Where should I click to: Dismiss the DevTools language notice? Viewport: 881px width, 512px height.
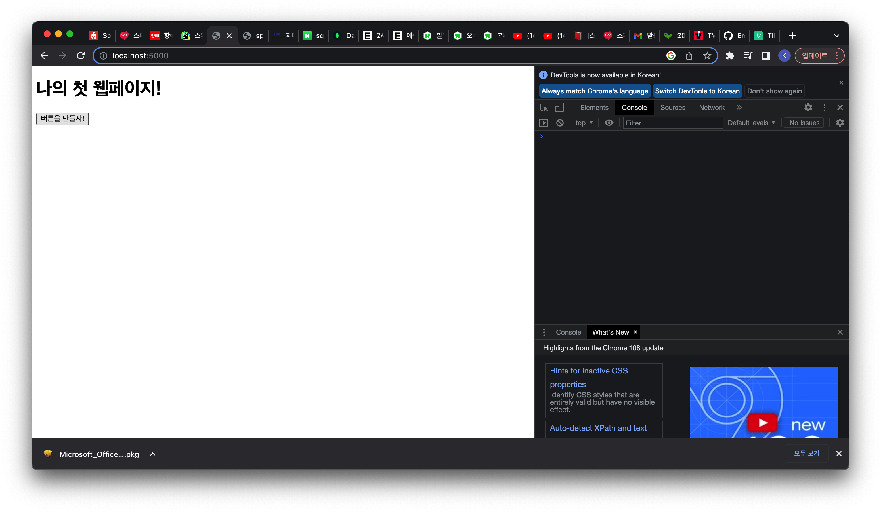pos(841,83)
